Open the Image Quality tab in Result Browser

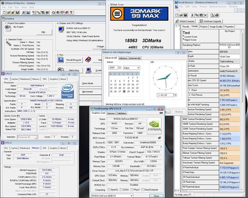pyautogui.click(x=216, y=27)
